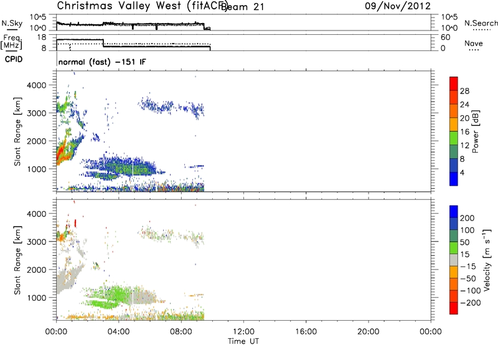Click the gray ground-scatter patch in velocity panel
Viewport: 498px width, 345px height.
pyautogui.click(x=67, y=276)
